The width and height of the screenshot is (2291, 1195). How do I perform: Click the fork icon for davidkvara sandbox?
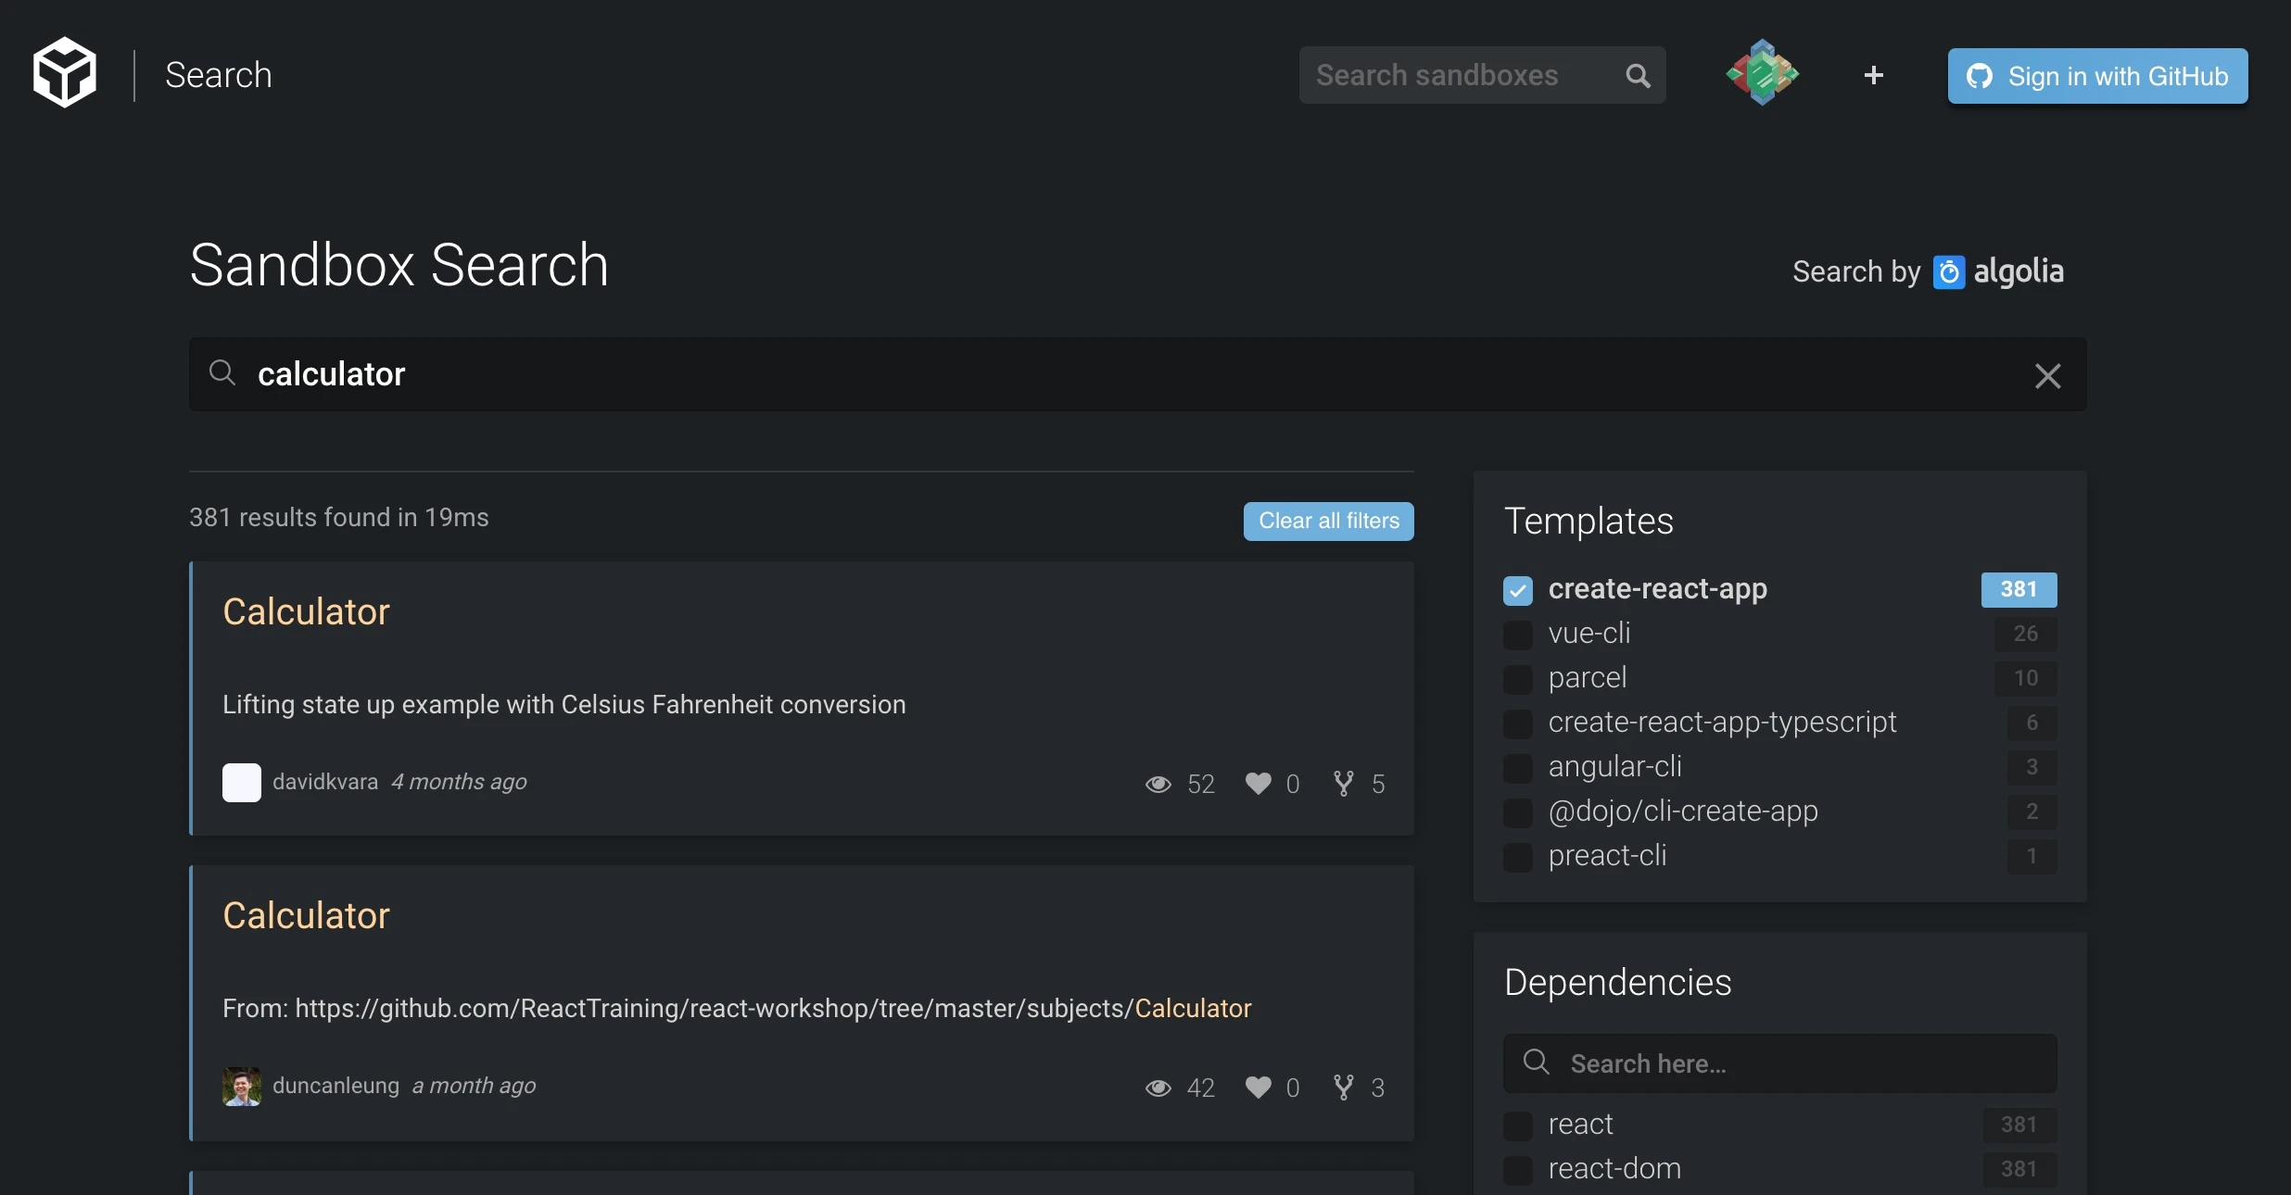tap(1343, 784)
